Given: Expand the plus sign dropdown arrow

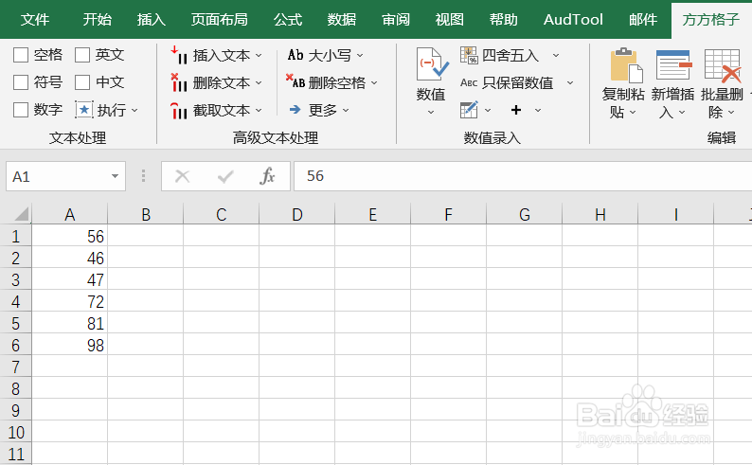Looking at the screenshot, I should pyautogui.click(x=538, y=110).
